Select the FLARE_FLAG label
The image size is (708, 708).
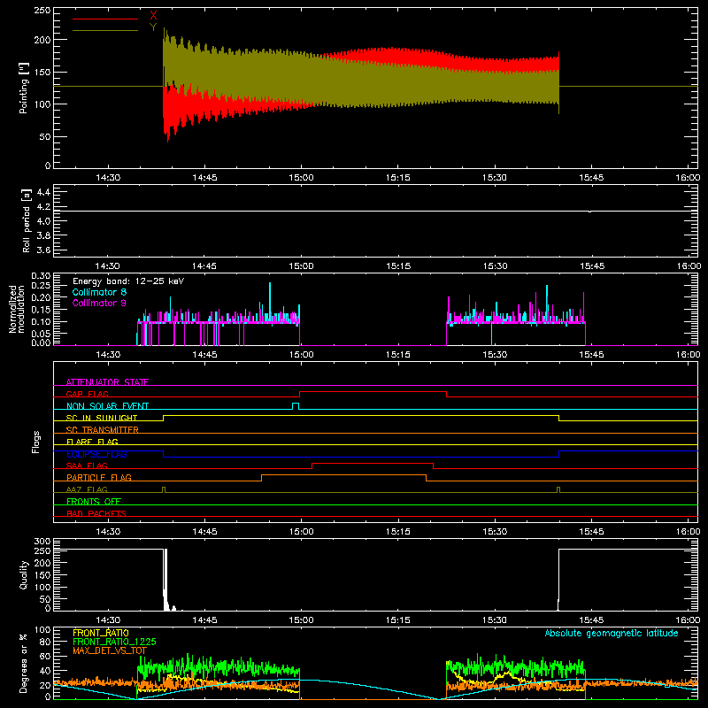point(92,442)
